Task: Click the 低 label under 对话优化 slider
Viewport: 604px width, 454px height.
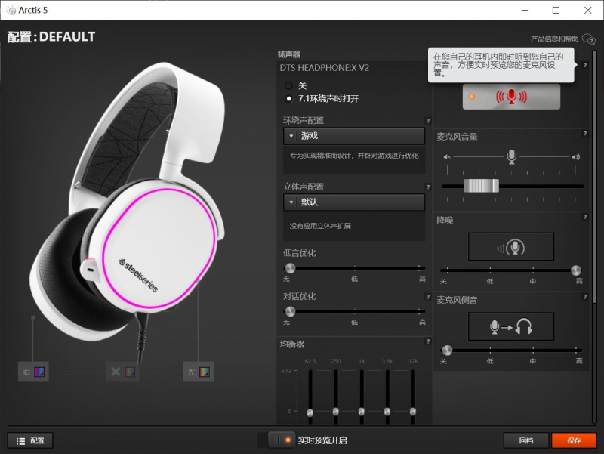Action: click(x=354, y=323)
